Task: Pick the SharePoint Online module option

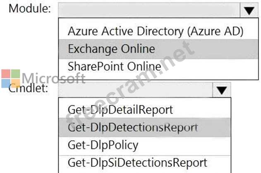Action: pyautogui.click(x=115, y=66)
